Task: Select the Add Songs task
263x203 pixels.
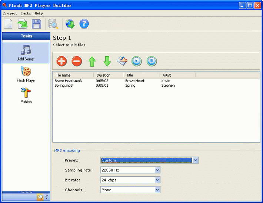Action: pyautogui.click(x=26, y=53)
